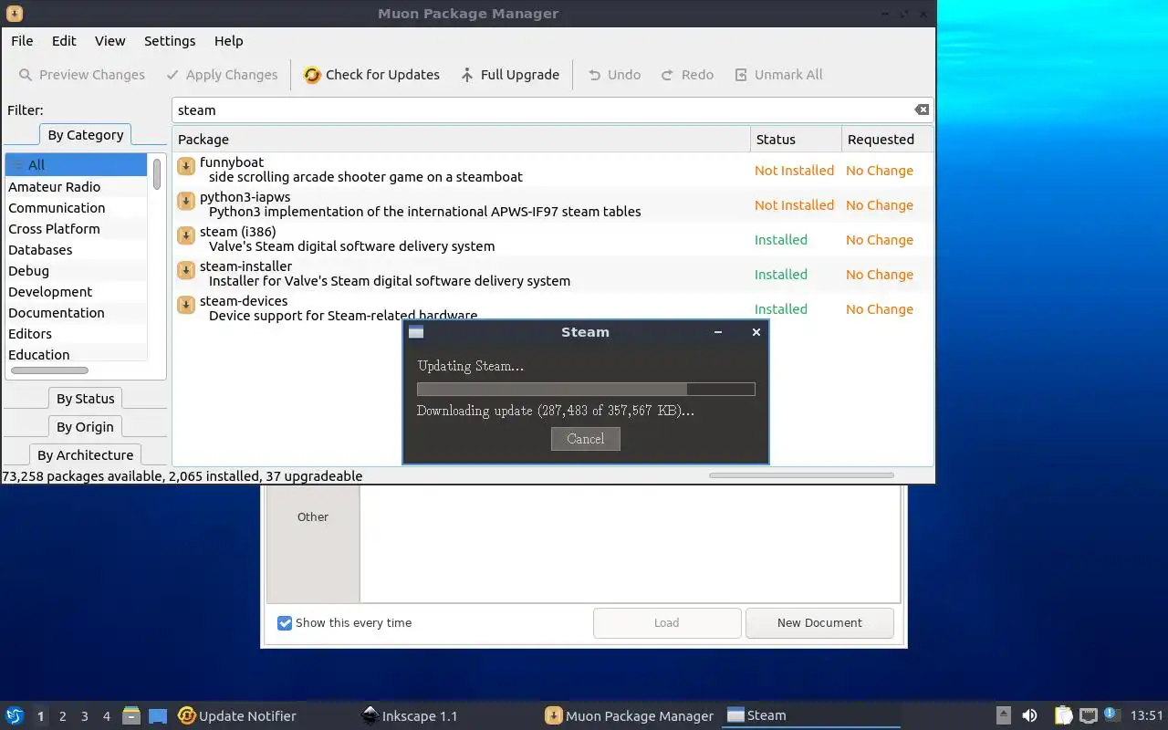
Task: Select the By Category tab
Action: [x=86, y=135]
